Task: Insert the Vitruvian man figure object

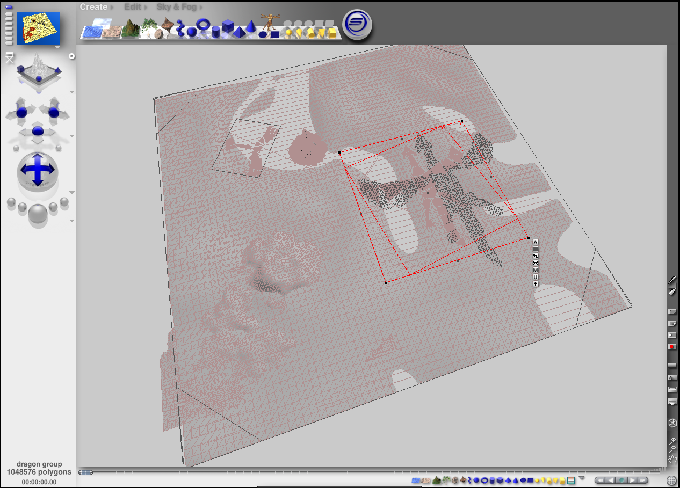Action: tap(270, 21)
